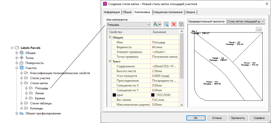Click the Угол поворота value 0.0000 (град)

click(165, 76)
